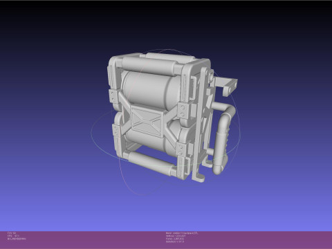Click the Mesh name line in info bar

tap(182, 233)
